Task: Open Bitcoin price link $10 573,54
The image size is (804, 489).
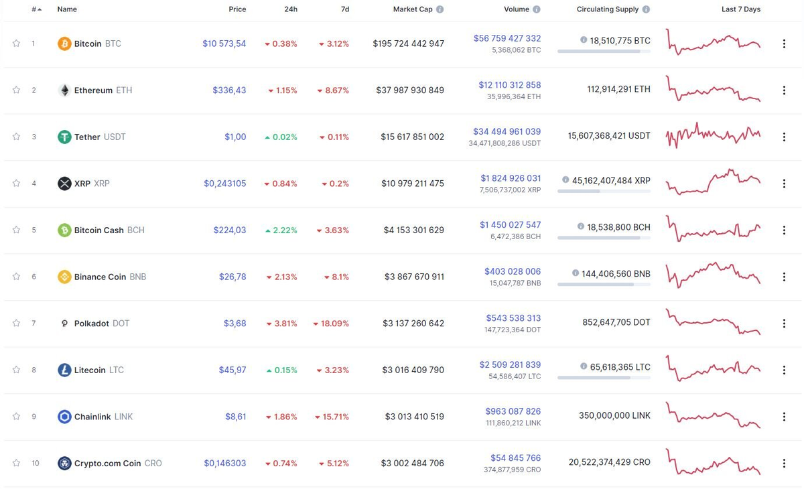Action: 224,44
